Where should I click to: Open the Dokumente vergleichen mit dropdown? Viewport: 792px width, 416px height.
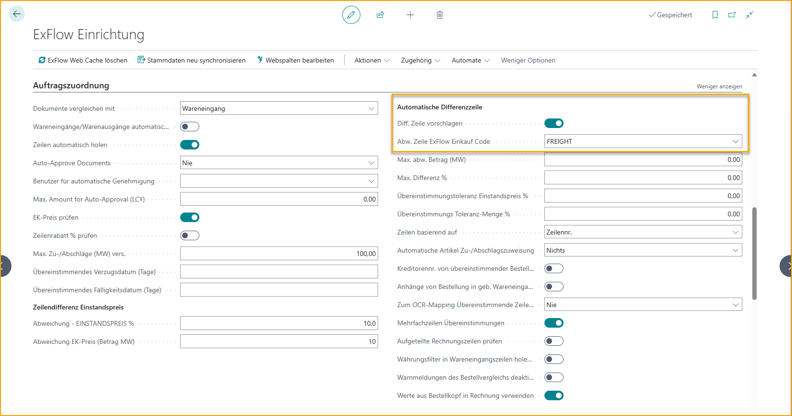(279, 108)
